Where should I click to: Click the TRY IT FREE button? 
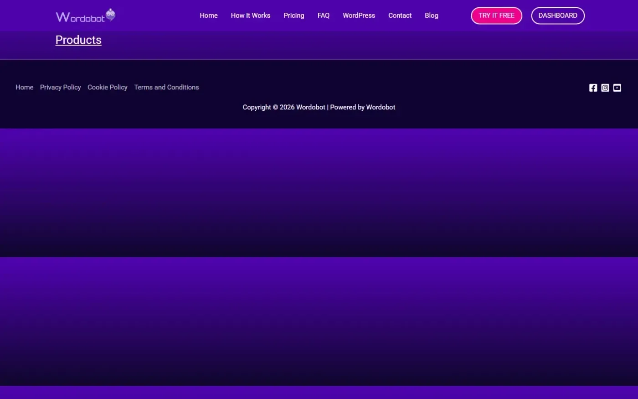coord(497,16)
